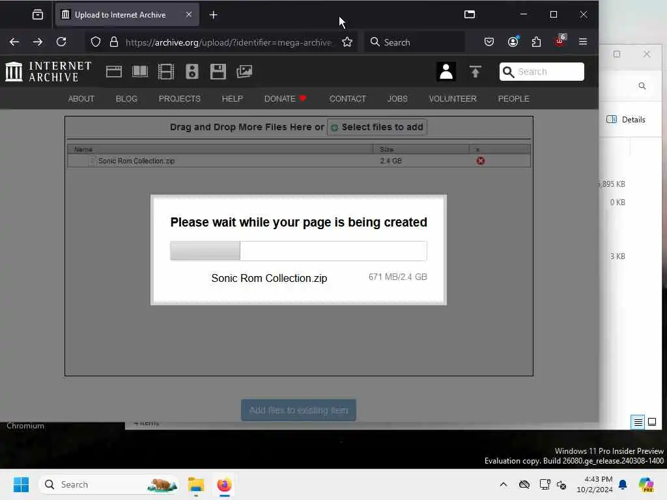This screenshot has width=667, height=500.
Task: Remove Sonic Rom Collection.zip with red X
Action: click(481, 161)
